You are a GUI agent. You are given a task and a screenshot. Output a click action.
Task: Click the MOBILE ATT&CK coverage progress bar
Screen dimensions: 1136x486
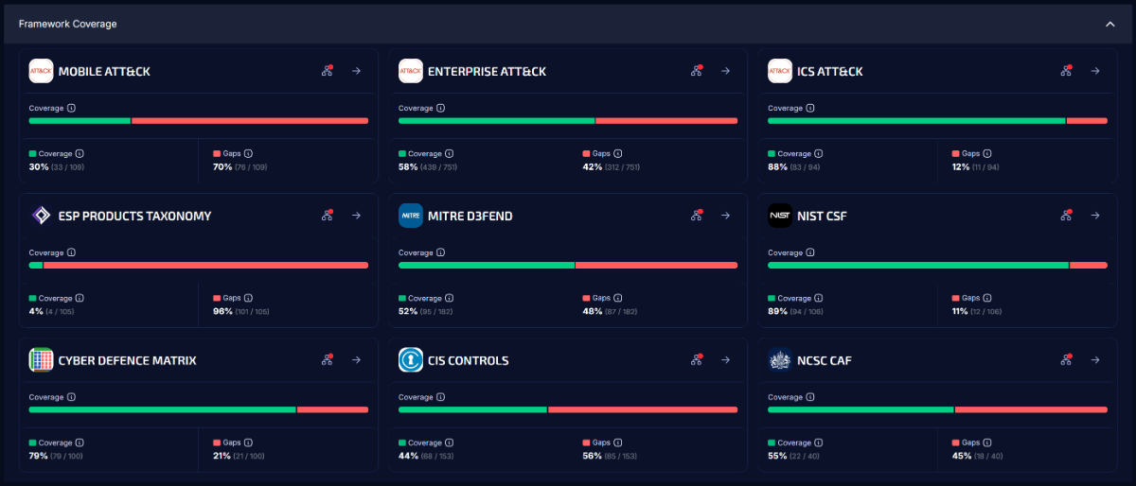pyautogui.click(x=199, y=120)
